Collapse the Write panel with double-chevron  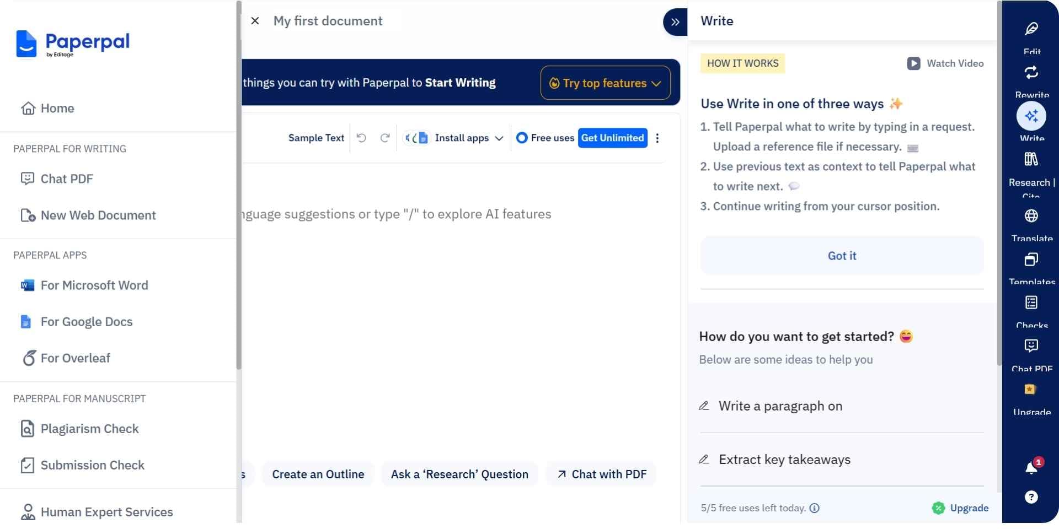pyautogui.click(x=675, y=22)
